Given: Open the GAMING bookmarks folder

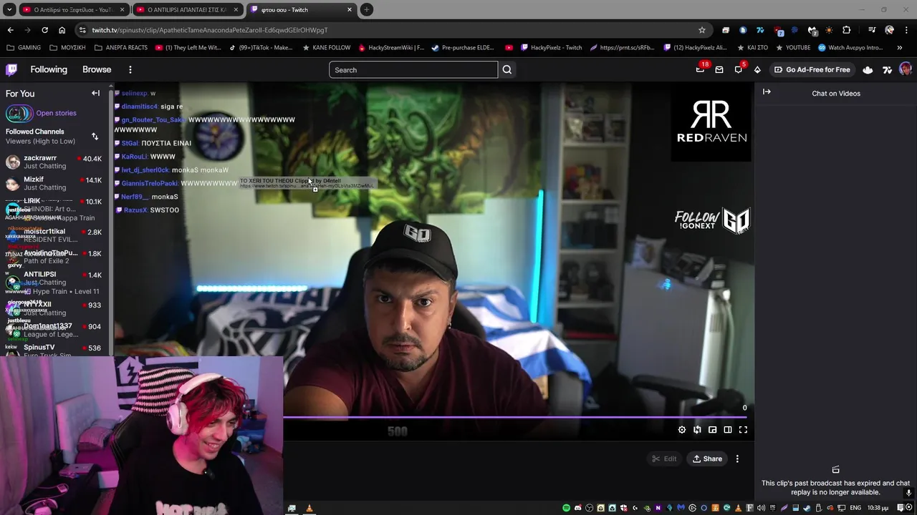Looking at the screenshot, I should click(x=24, y=48).
